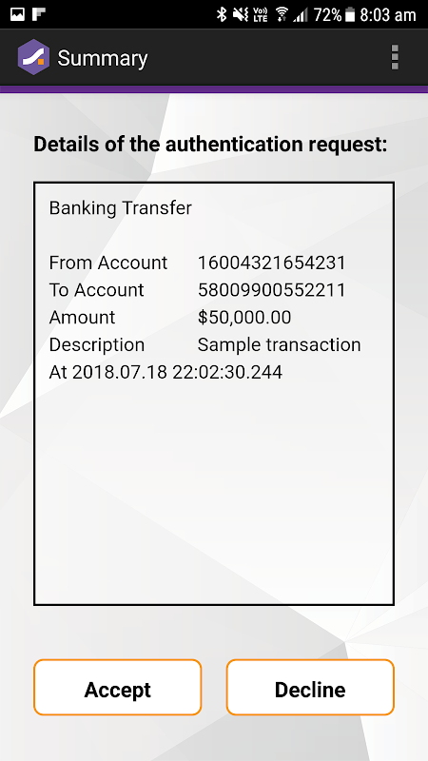Select the From Account number 16004321654231
Viewport: 428px width, 761px height.
pyautogui.click(x=271, y=263)
